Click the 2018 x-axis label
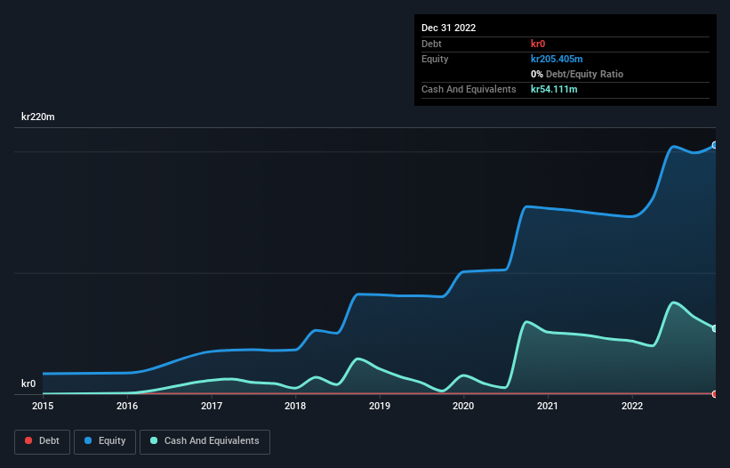The image size is (730, 468). click(295, 406)
